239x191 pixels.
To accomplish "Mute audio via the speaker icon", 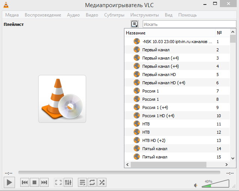I will click(196, 185).
